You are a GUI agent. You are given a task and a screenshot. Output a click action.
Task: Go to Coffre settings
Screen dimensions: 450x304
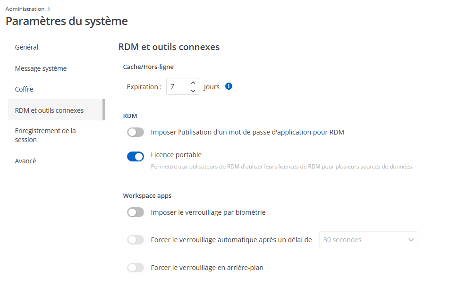pyautogui.click(x=24, y=89)
